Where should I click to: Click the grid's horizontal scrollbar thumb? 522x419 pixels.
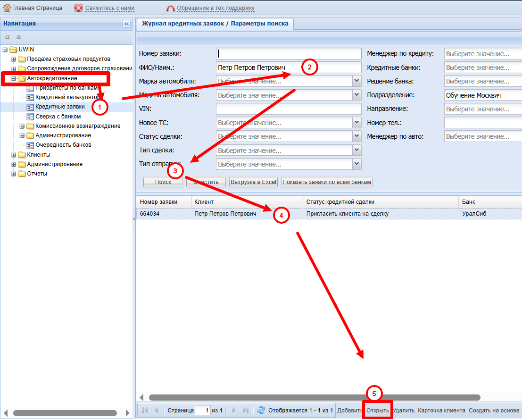click(x=315, y=397)
